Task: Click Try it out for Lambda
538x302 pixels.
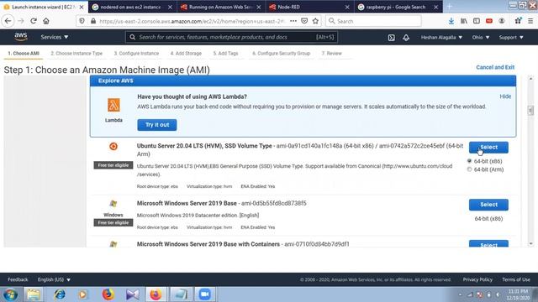Action: tap(157, 125)
